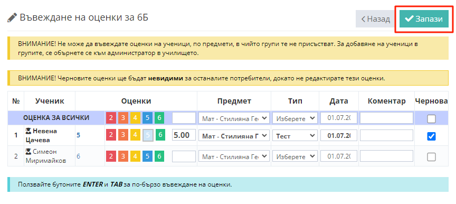The image size is (456, 204).
Task: Give Симеон Миримайков grade 3
Action: tap(123, 156)
